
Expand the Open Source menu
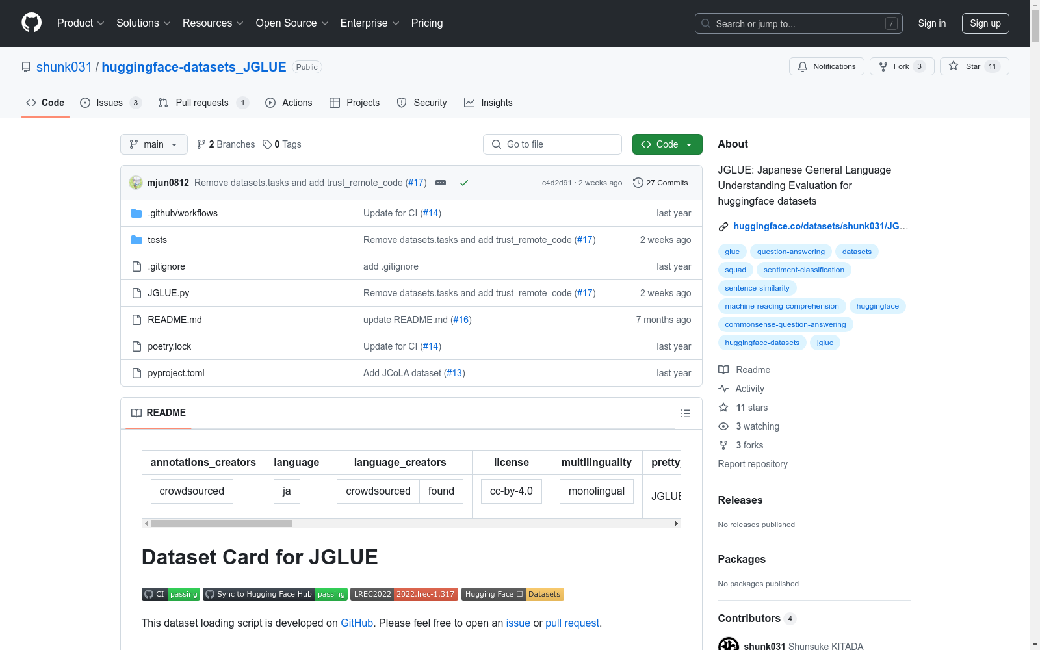[x=292, y=23]
